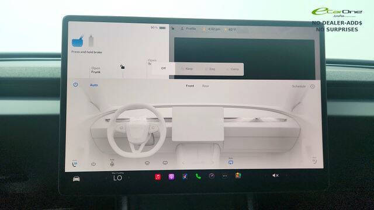Turn on the rear window defrost

[165, 163]
